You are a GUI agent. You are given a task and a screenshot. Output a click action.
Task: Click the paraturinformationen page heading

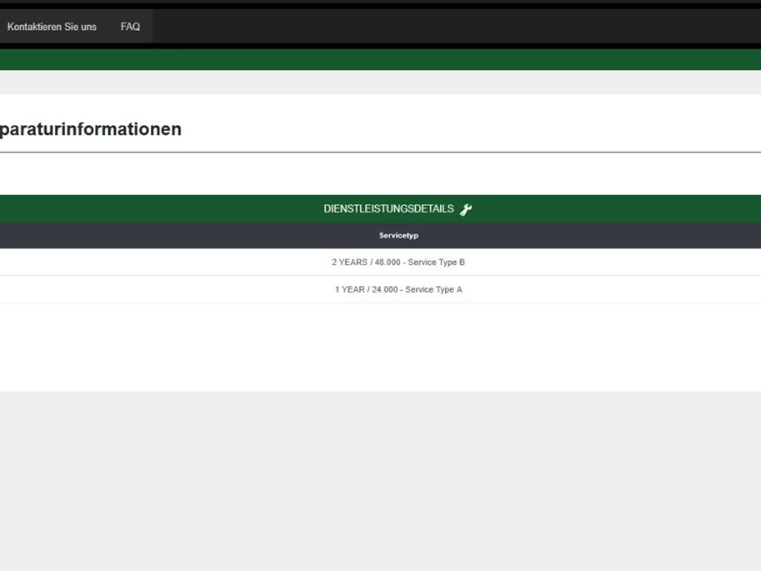[x=91, y=129]
